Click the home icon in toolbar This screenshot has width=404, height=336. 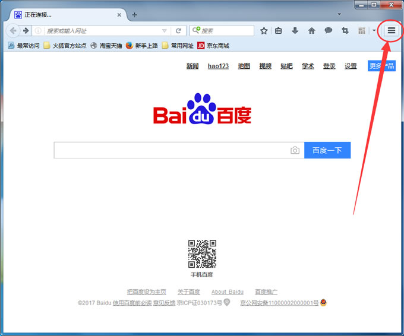point(311,31)
